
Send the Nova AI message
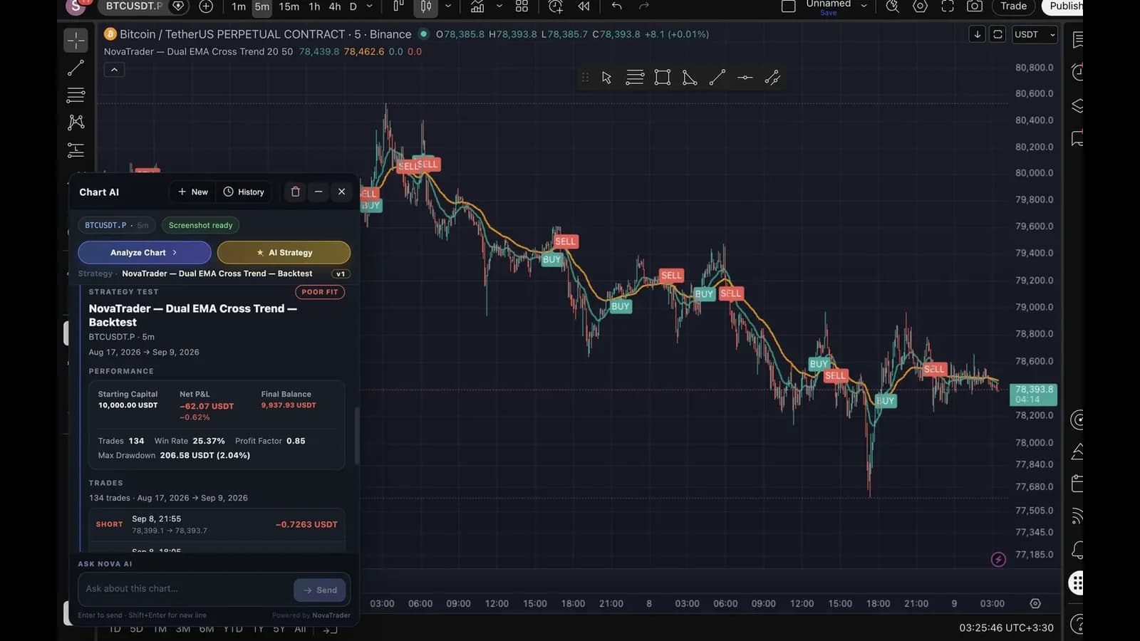tap(320, 590)
